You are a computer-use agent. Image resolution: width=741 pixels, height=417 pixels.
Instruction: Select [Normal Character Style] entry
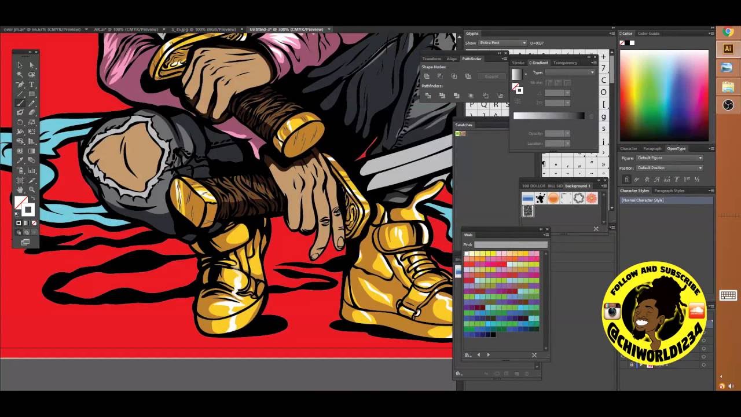pyautogui.click(x=666, y=200)
